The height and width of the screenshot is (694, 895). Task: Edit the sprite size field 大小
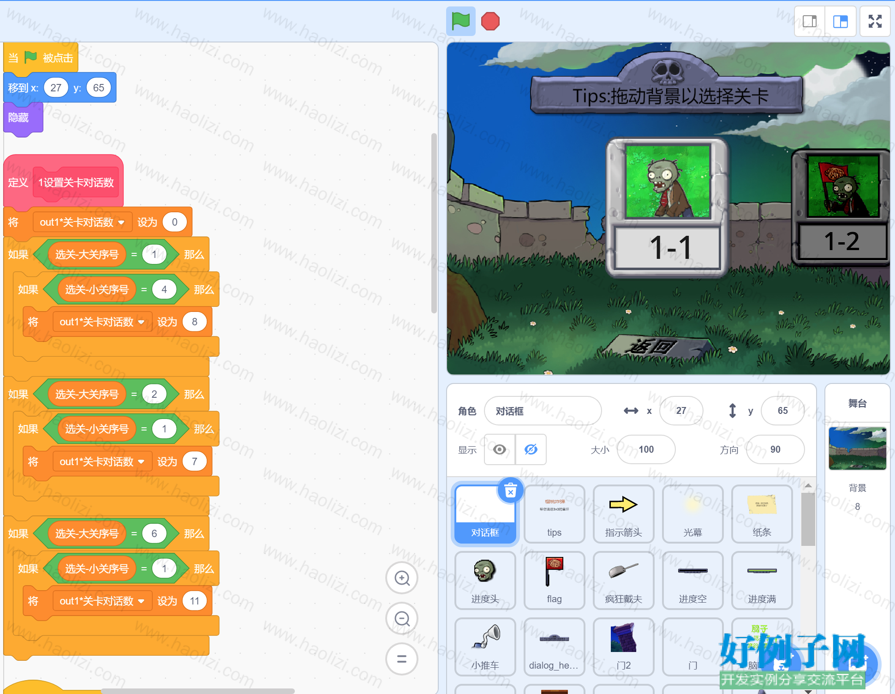[646, 449]
